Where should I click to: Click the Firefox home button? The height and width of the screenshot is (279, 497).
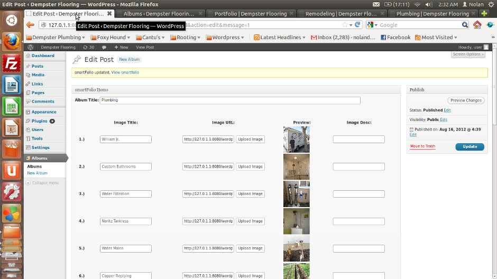tap(477, 25)
